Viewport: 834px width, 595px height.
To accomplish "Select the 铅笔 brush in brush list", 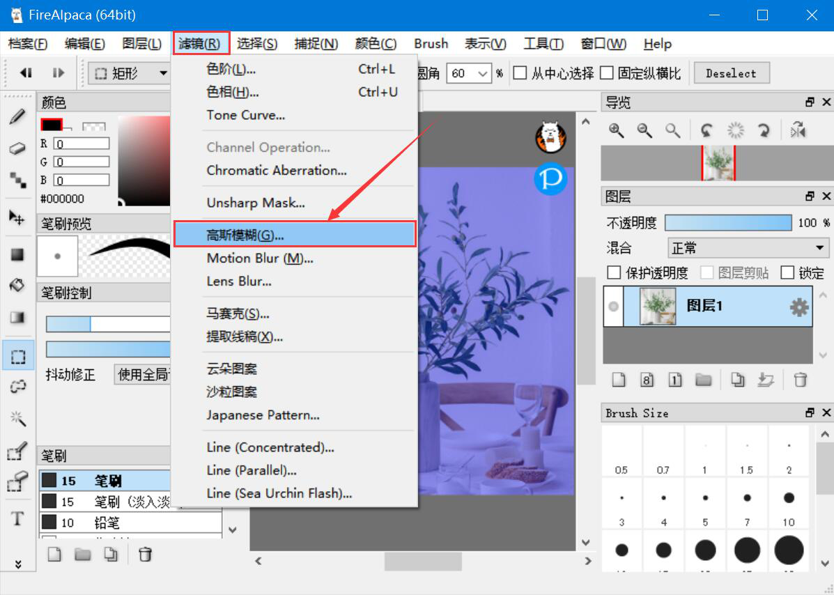I will pyautogui.click(x=131, y=523).
